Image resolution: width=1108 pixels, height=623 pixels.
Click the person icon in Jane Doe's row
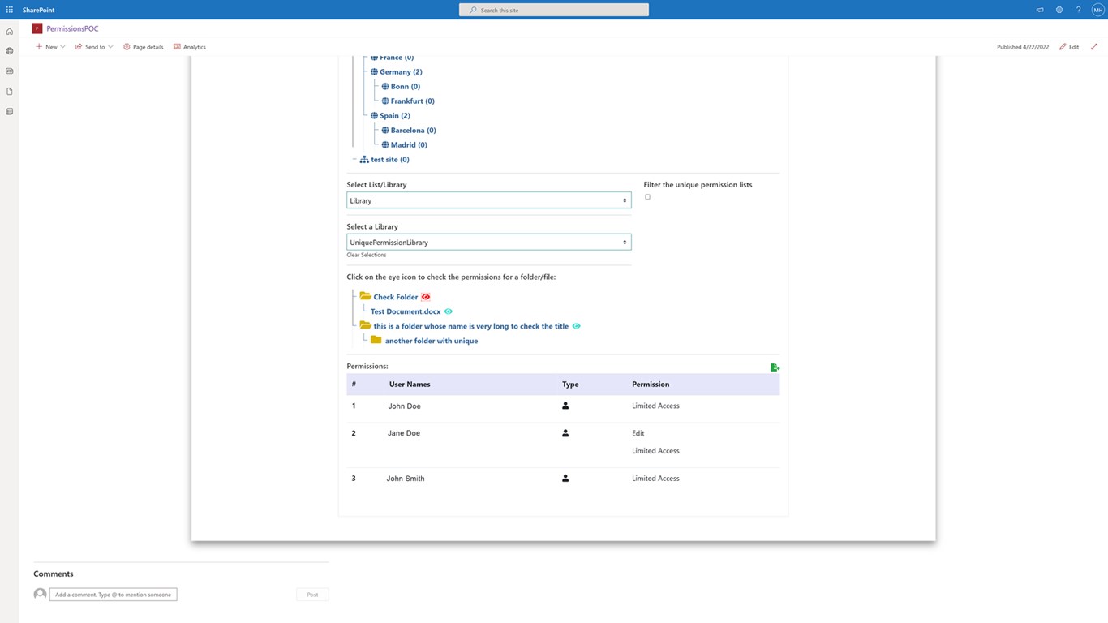(x=565, y=433)
